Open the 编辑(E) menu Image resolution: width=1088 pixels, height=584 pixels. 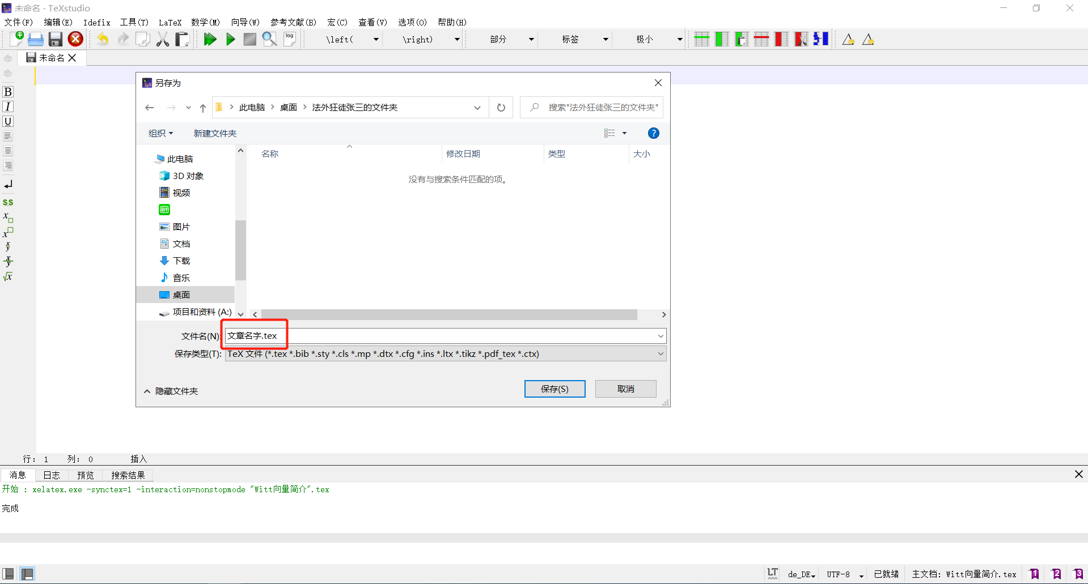pos(58,22)
